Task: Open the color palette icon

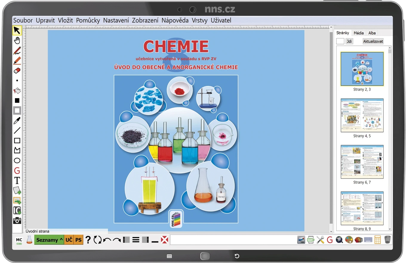Action: point(349,239)
